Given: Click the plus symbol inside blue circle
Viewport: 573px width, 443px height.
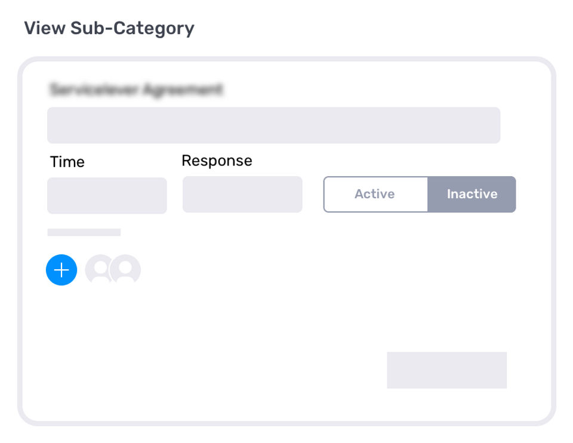Looking at the screenshot, I should [61, 270].
